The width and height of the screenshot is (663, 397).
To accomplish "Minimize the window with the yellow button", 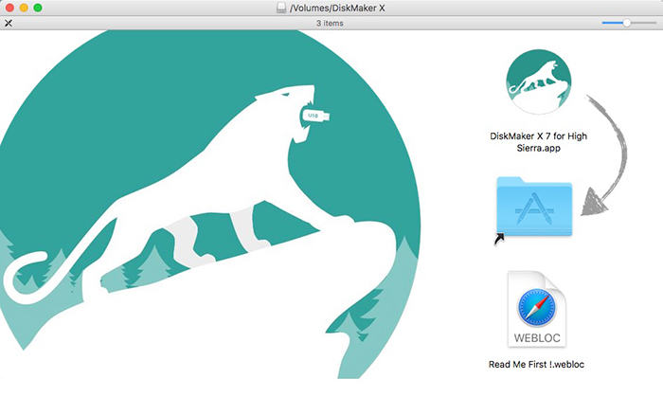I will point(23,8).
